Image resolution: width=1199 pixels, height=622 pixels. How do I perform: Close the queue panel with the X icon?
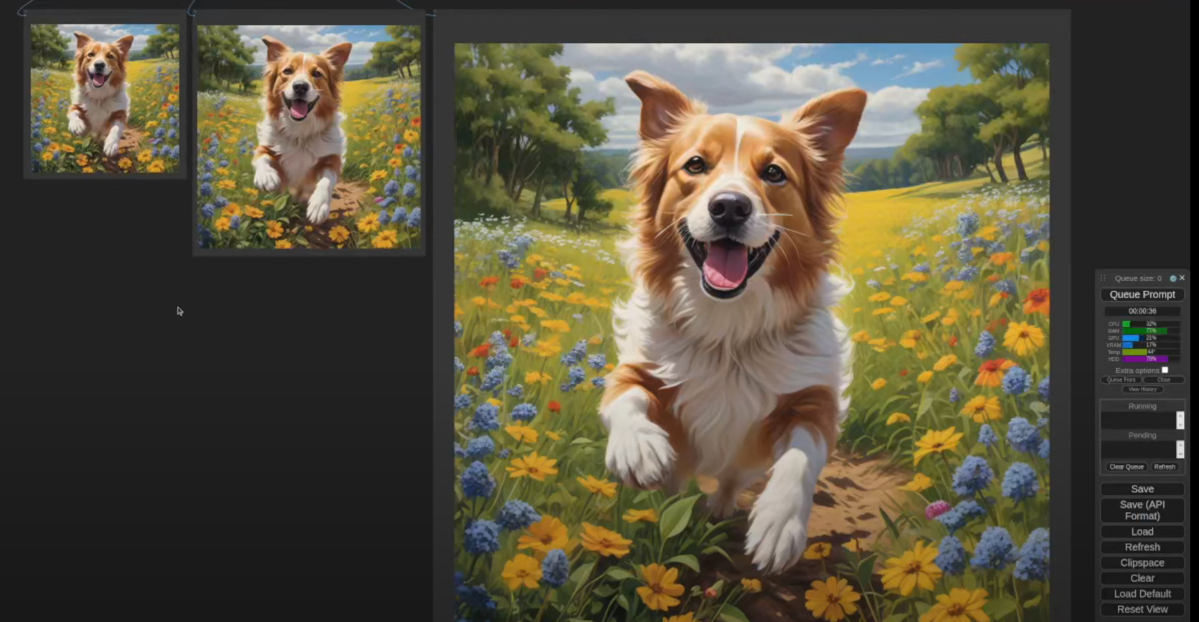[1182, 278]
